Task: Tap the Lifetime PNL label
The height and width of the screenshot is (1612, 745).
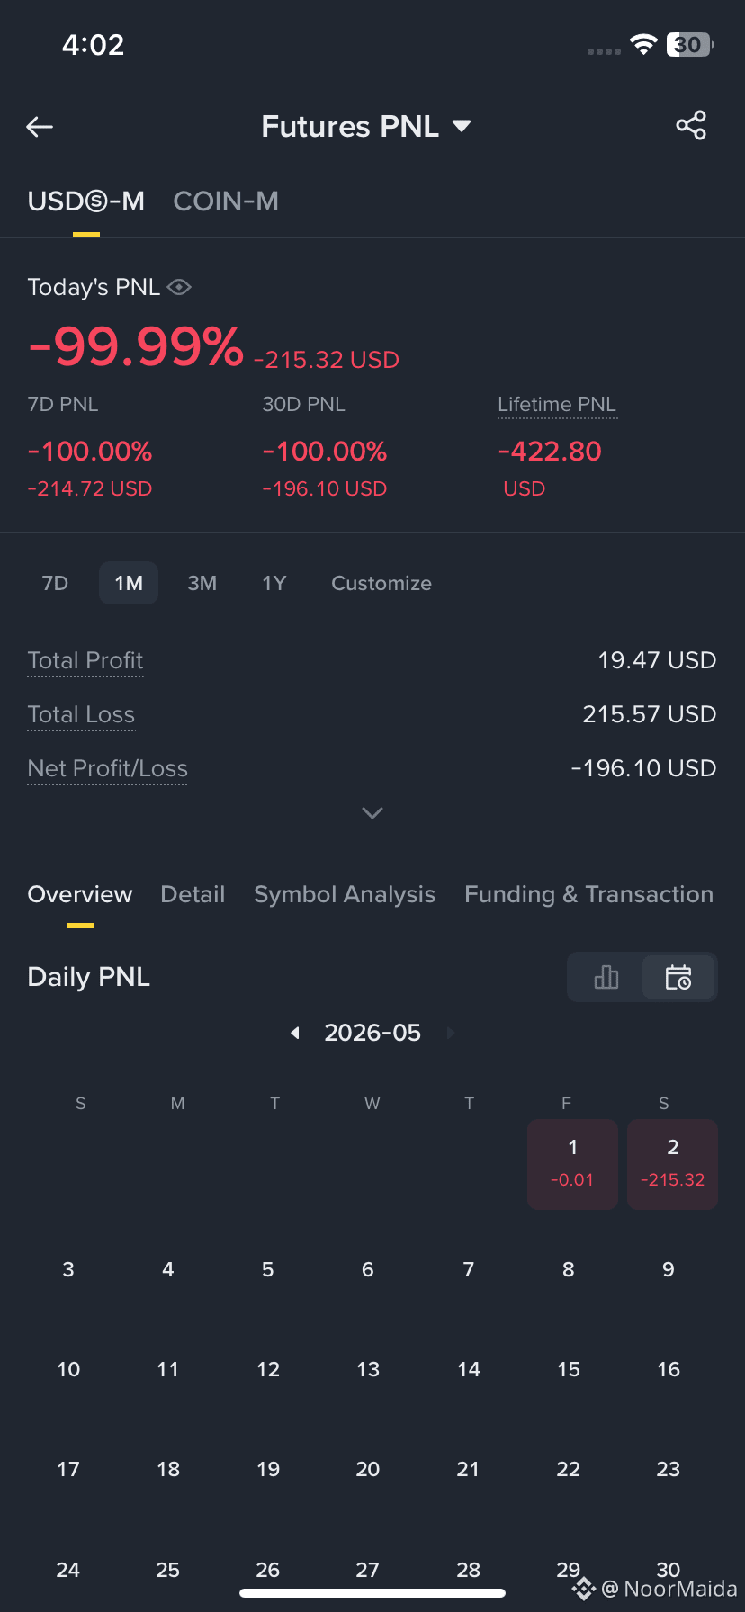Action: (557, 405)
